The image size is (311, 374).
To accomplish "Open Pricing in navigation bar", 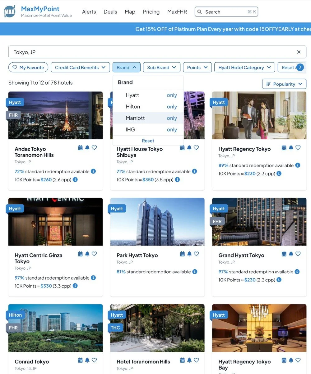I will pos(151,12).
